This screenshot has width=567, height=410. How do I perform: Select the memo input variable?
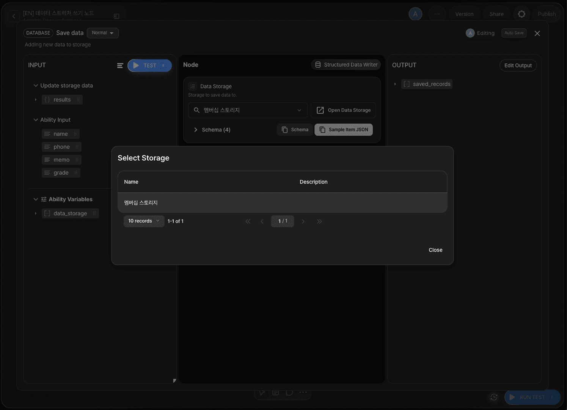(x=61, y=160)
